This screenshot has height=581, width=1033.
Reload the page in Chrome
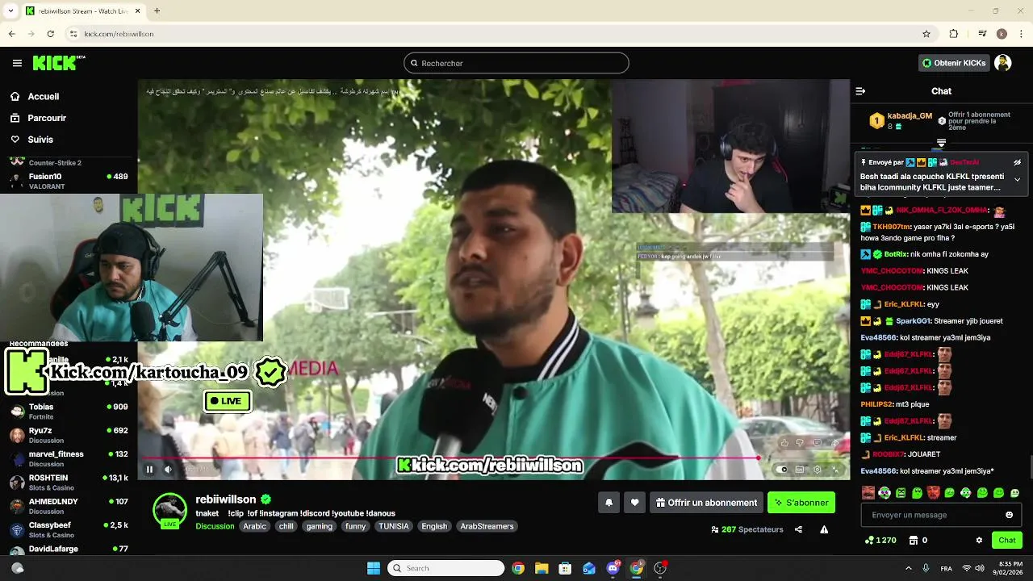point(50,34)
